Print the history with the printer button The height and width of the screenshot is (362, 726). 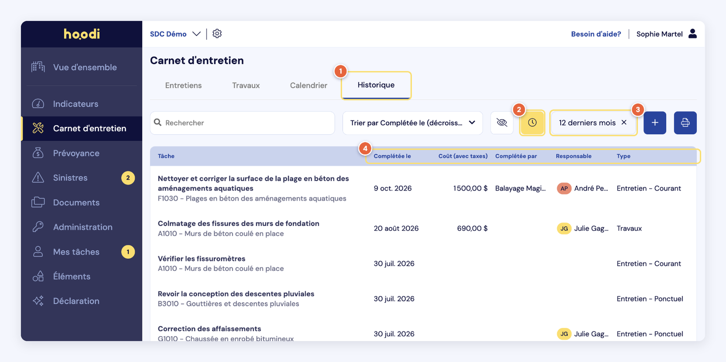(x=685, y=123)
